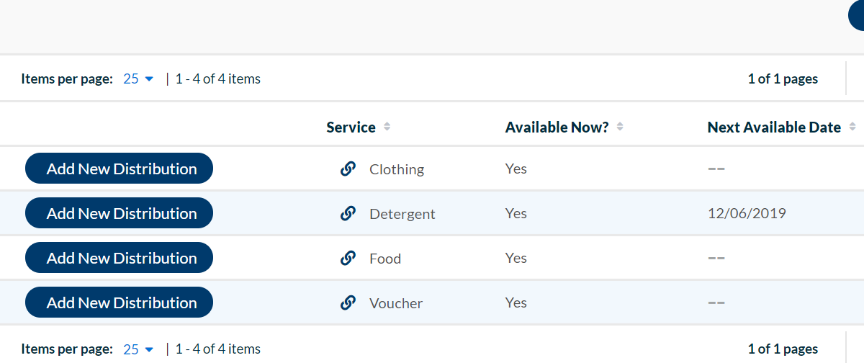
Task: Open the Clothing service link
Action: (x=397, y=169)
